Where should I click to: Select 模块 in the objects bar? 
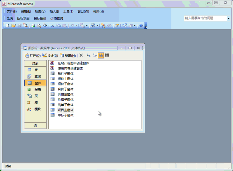tap(35, 109)
